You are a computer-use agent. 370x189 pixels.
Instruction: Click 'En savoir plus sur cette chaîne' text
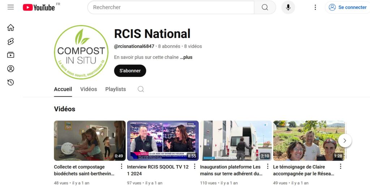(146, 57)
